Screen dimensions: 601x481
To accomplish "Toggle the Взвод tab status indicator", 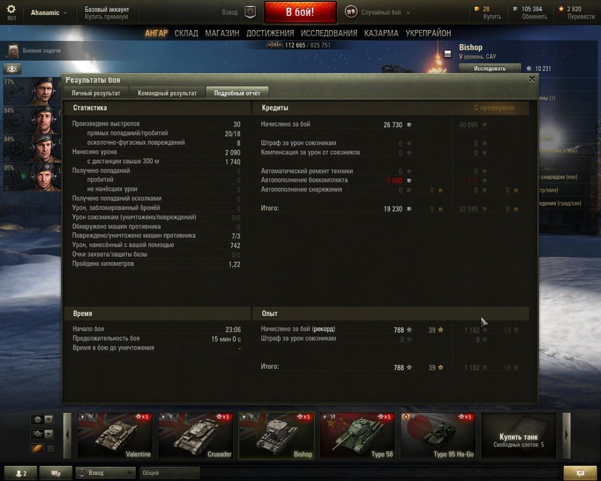I will (130, 472).
